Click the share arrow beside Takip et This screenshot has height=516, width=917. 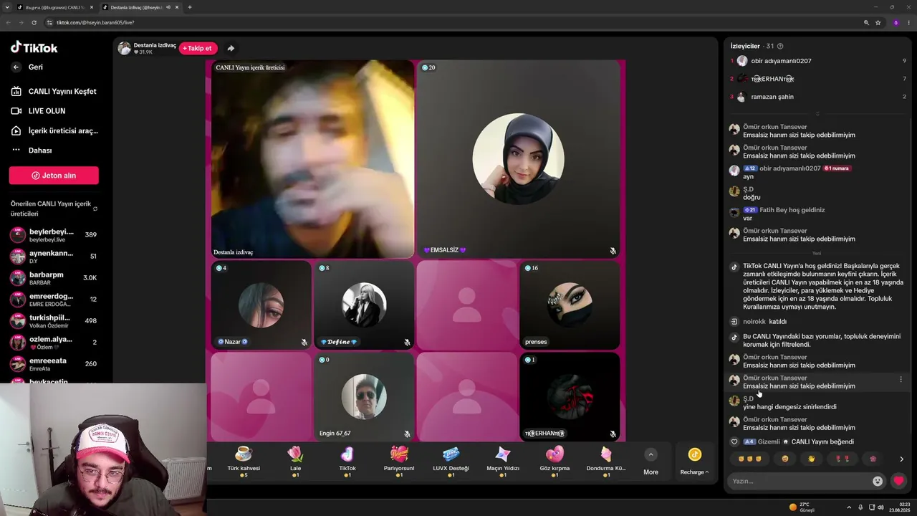[231, 48]
